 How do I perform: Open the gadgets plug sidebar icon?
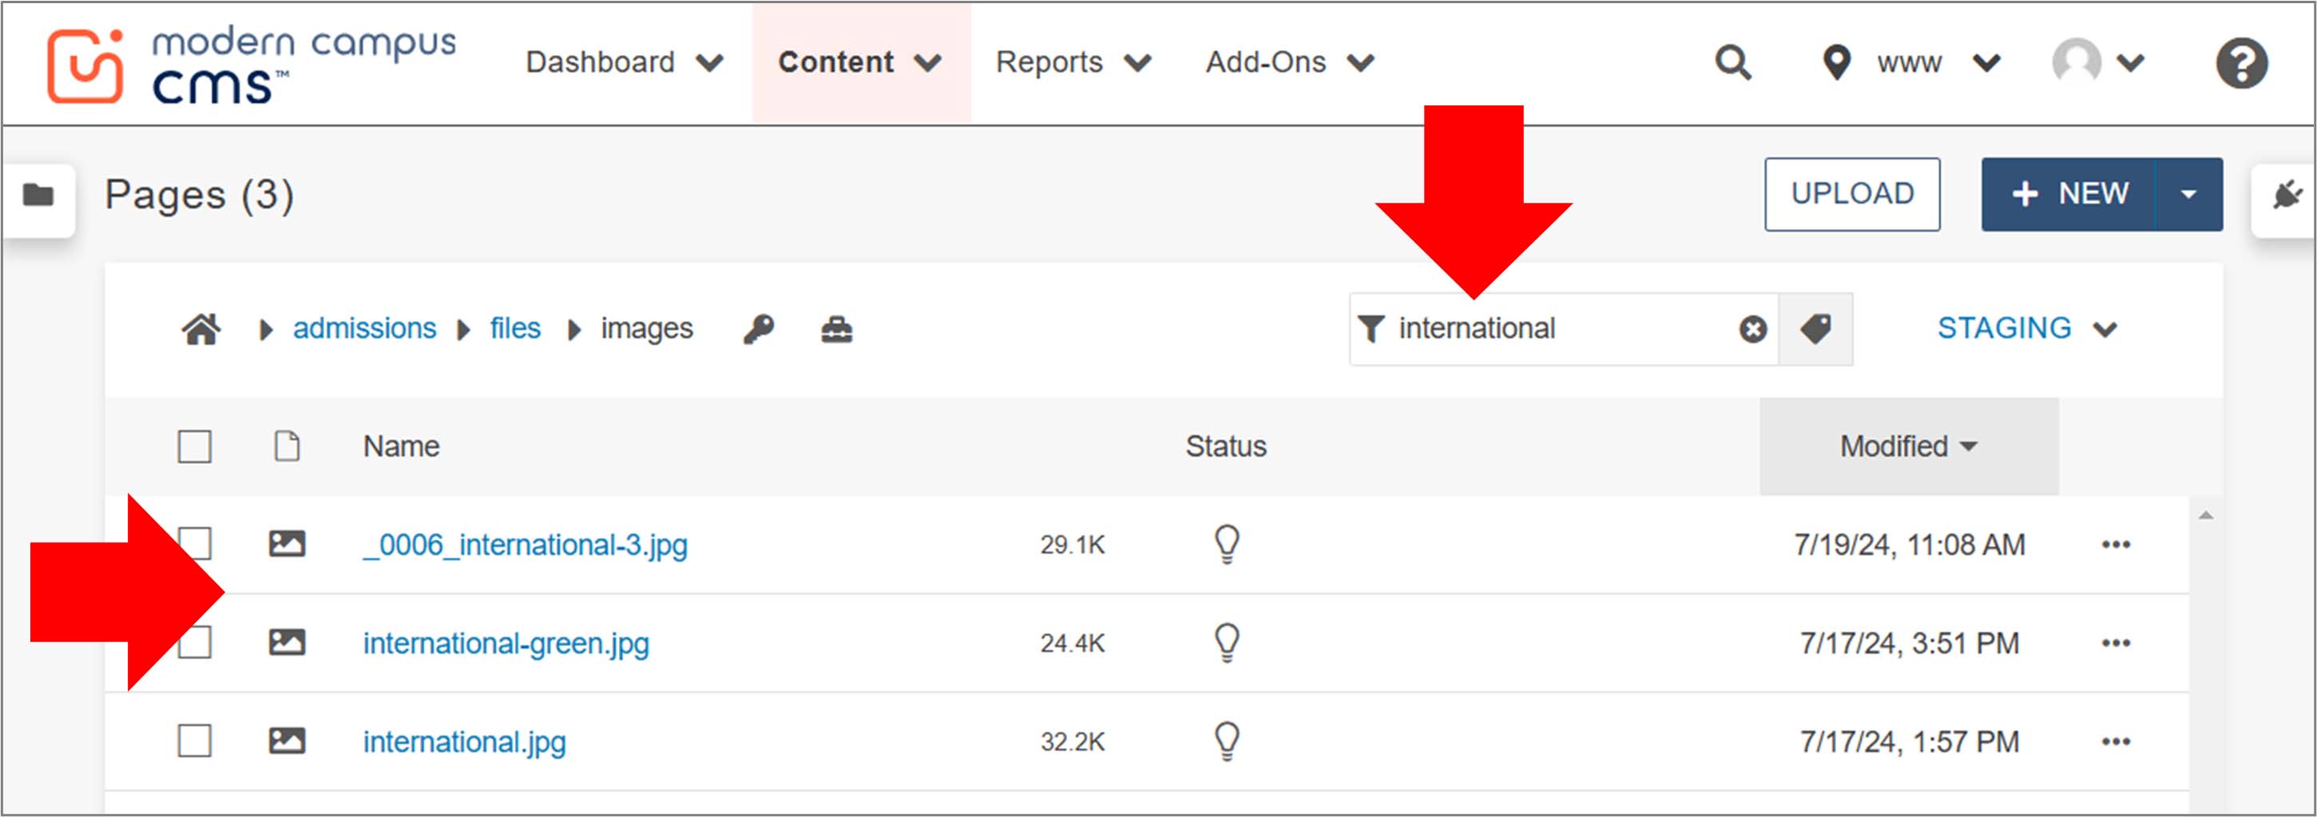(x=2286, y=194)
